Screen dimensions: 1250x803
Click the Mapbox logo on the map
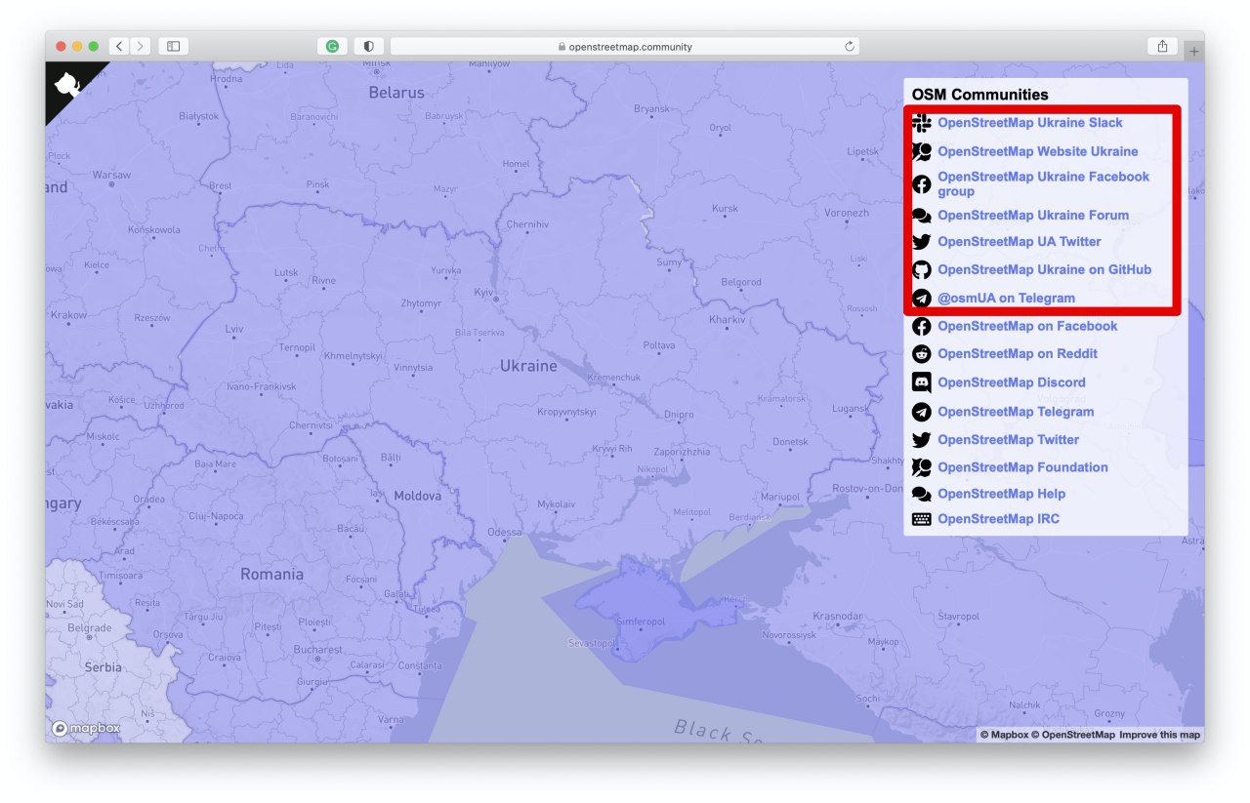86,728
